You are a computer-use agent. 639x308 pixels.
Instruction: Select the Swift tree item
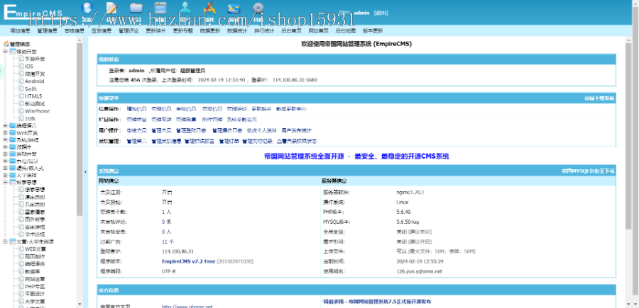(x=31, y=89)
